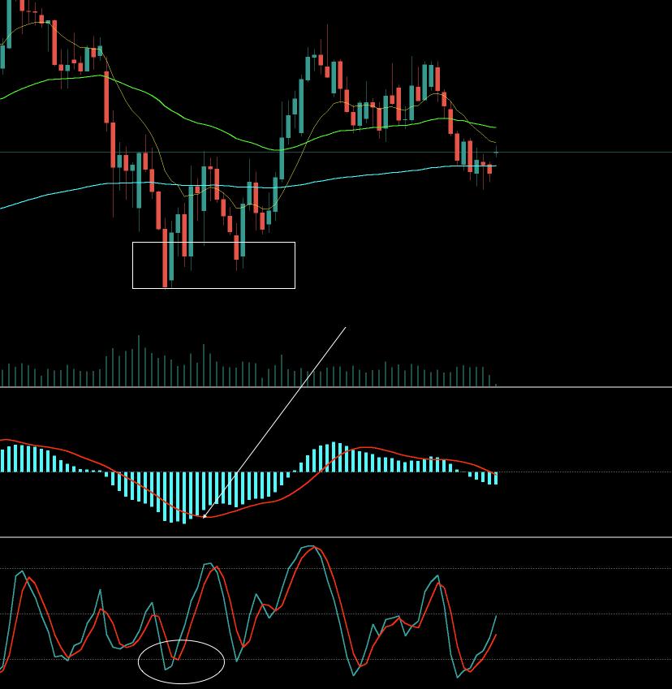
Task: Click the tallest volume bar in volume pane
Action: click(x=139, y=361)
